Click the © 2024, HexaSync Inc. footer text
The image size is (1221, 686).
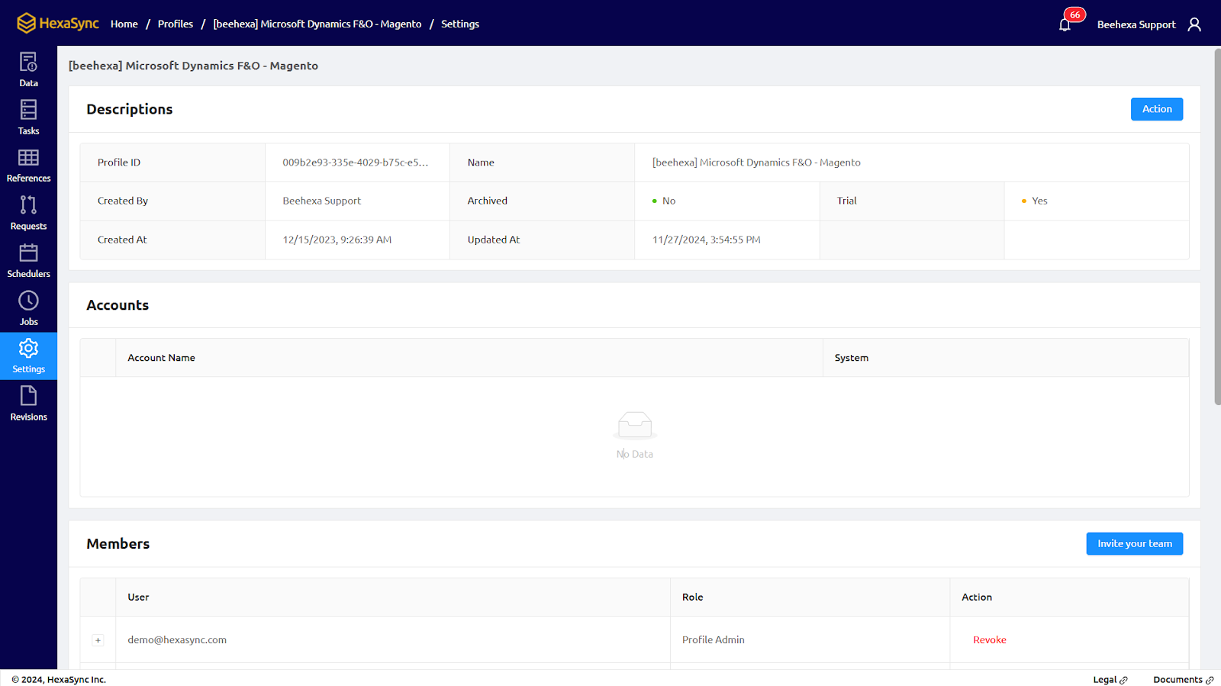(59, 679)
